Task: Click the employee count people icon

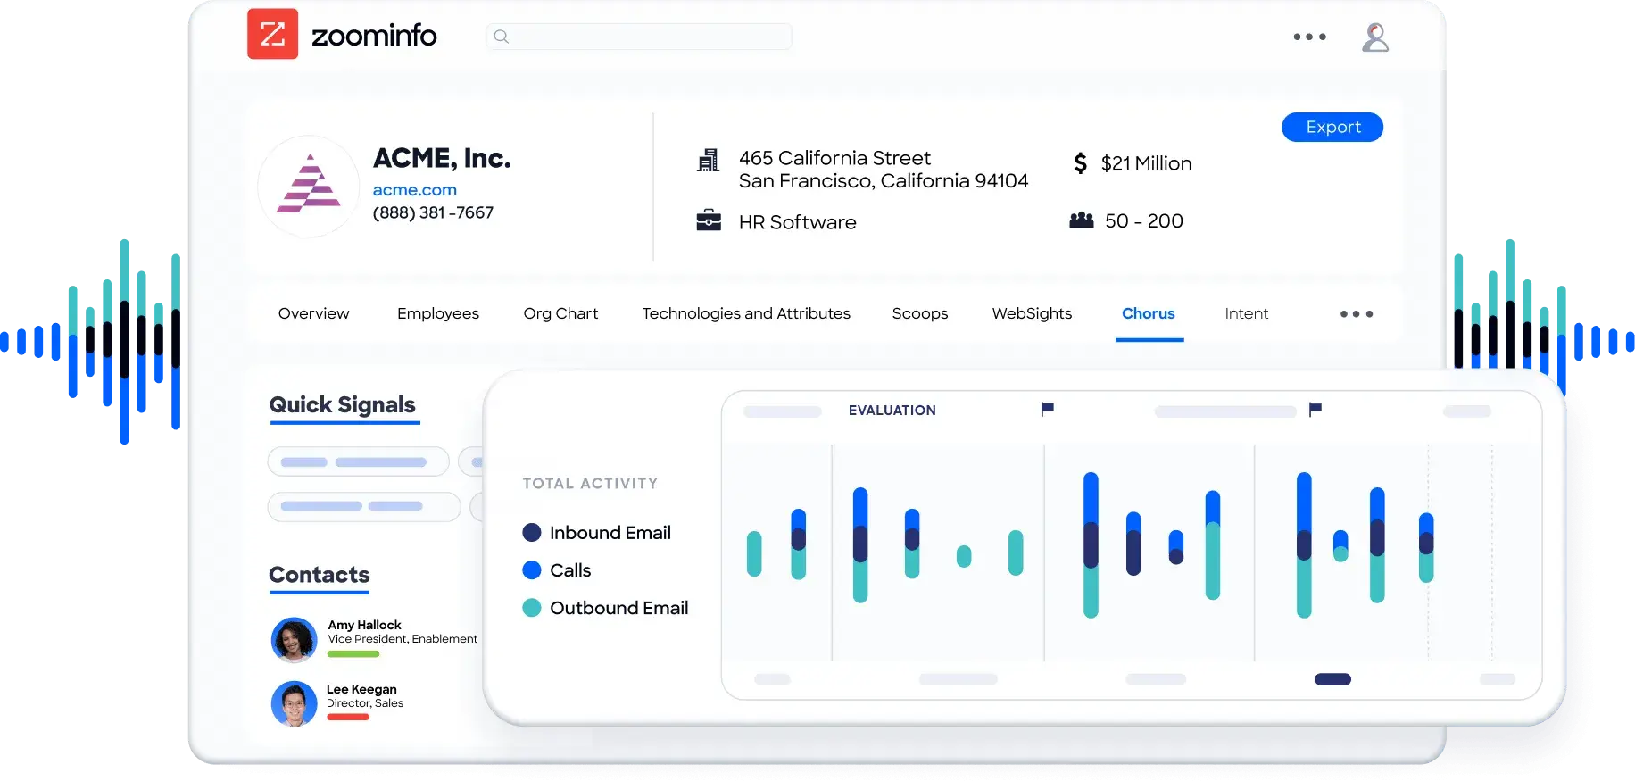Action: tap(1081, 220)
